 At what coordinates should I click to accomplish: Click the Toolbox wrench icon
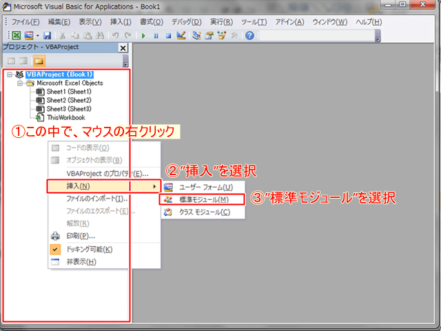pos(234,35)
